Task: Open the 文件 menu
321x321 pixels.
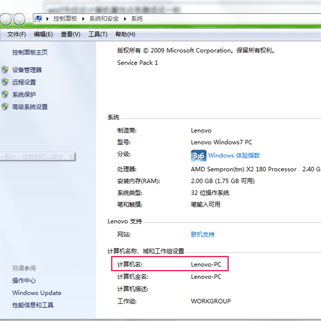Action: pyautogui.click(x=15, y=34)
